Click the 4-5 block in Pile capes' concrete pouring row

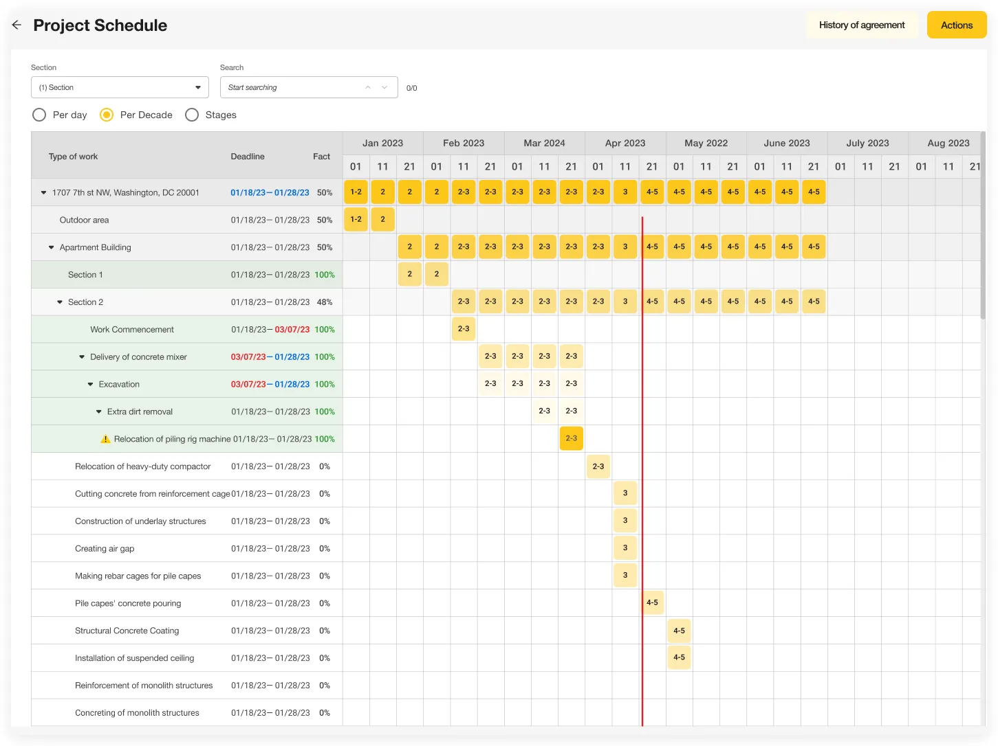tap(652, 602)
